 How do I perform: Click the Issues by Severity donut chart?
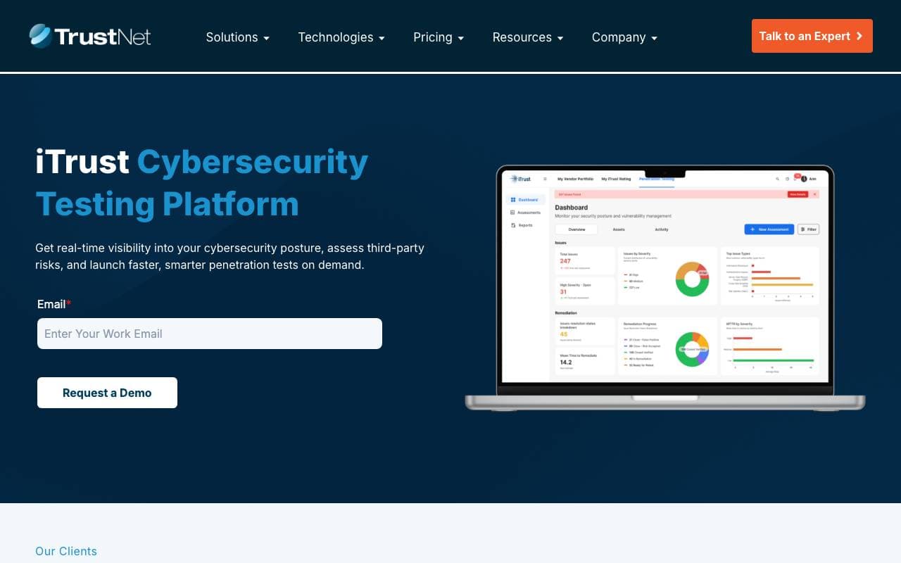tap(692, 279)
